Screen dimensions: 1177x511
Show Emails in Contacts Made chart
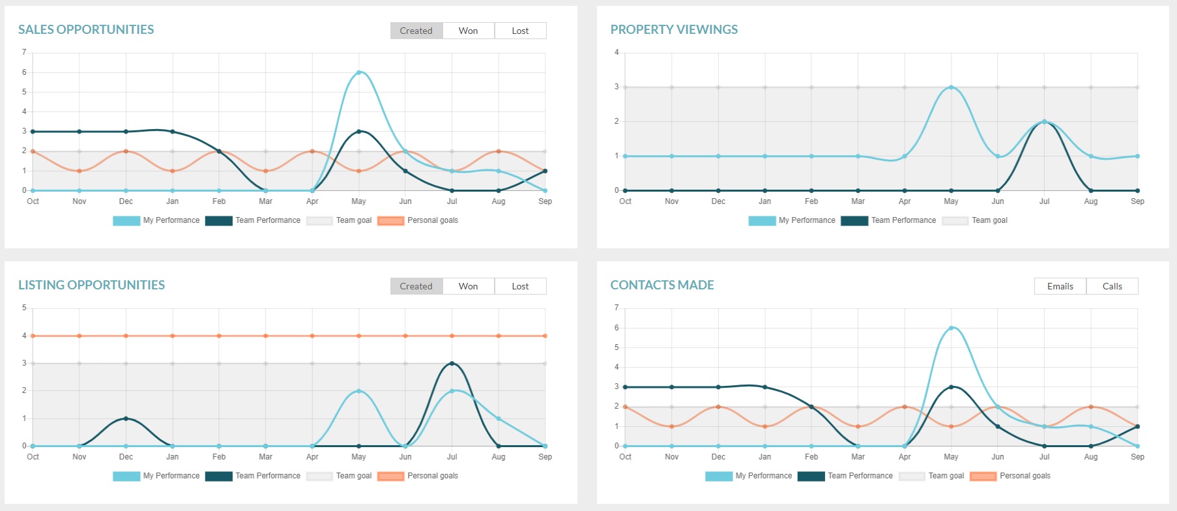pos(1060,286)
